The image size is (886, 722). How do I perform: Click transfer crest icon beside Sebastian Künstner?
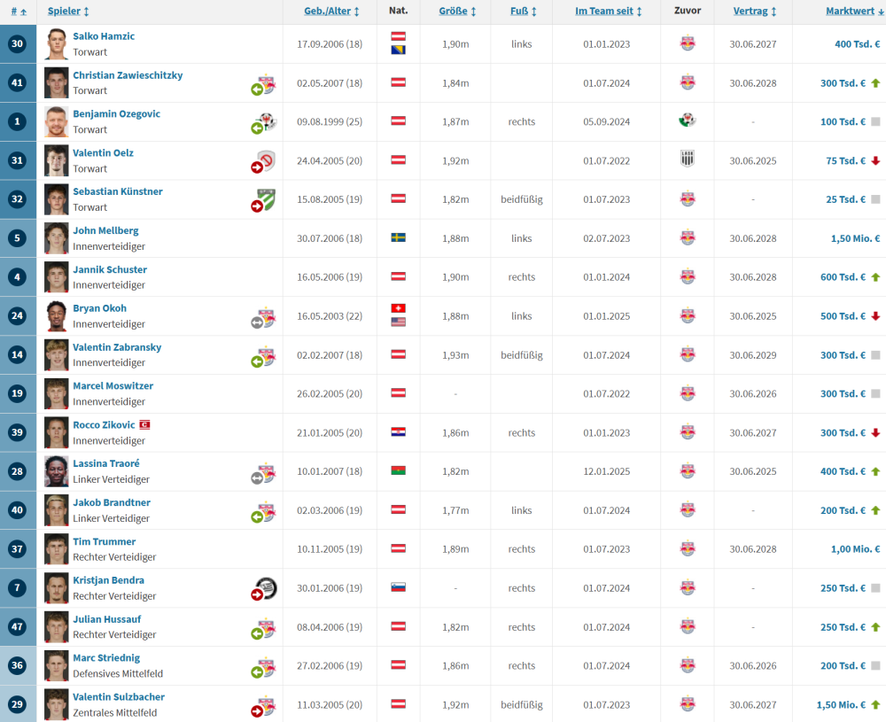[263, 200]
